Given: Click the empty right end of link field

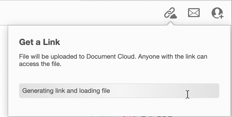Looking at the screenshot, I should point(207,91).
